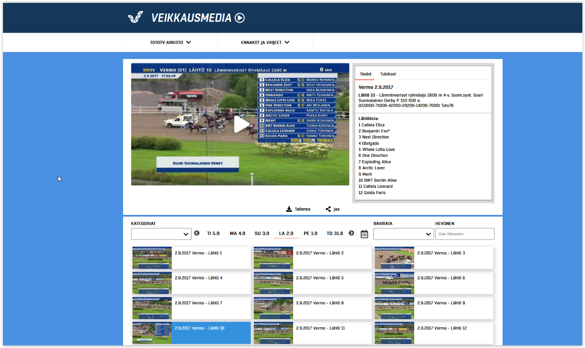Select date LA 2.9

(x=286, y=234)
